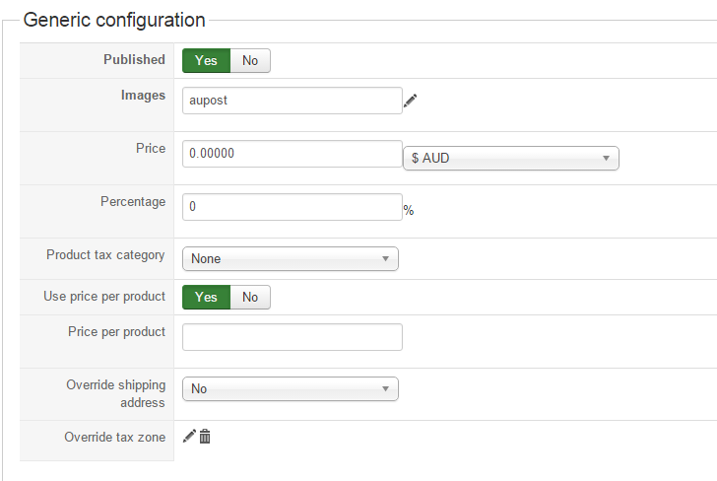Expand the Product tax category dropdown
This screenshot has width=717, height=481.
(x=291, y=258)
